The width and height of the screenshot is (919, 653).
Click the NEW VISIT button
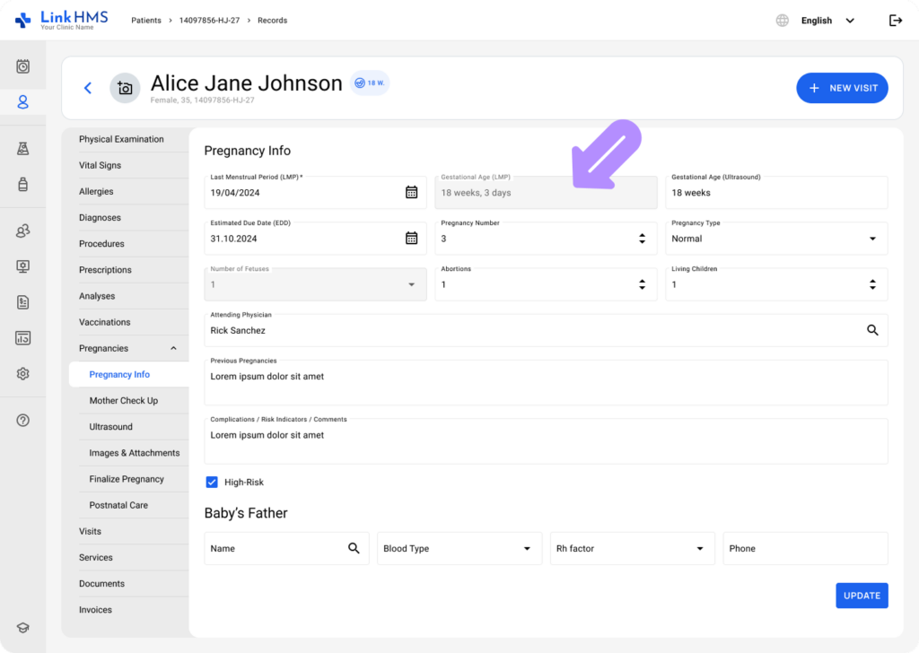tap(842, 88)
